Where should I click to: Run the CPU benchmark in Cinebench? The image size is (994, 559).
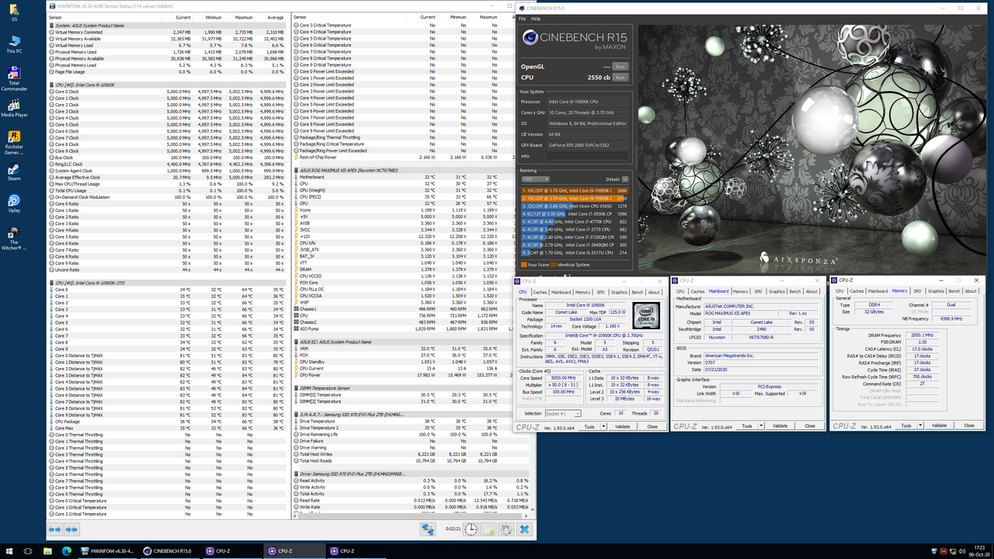pyautogui.click(x=620, y=78)
